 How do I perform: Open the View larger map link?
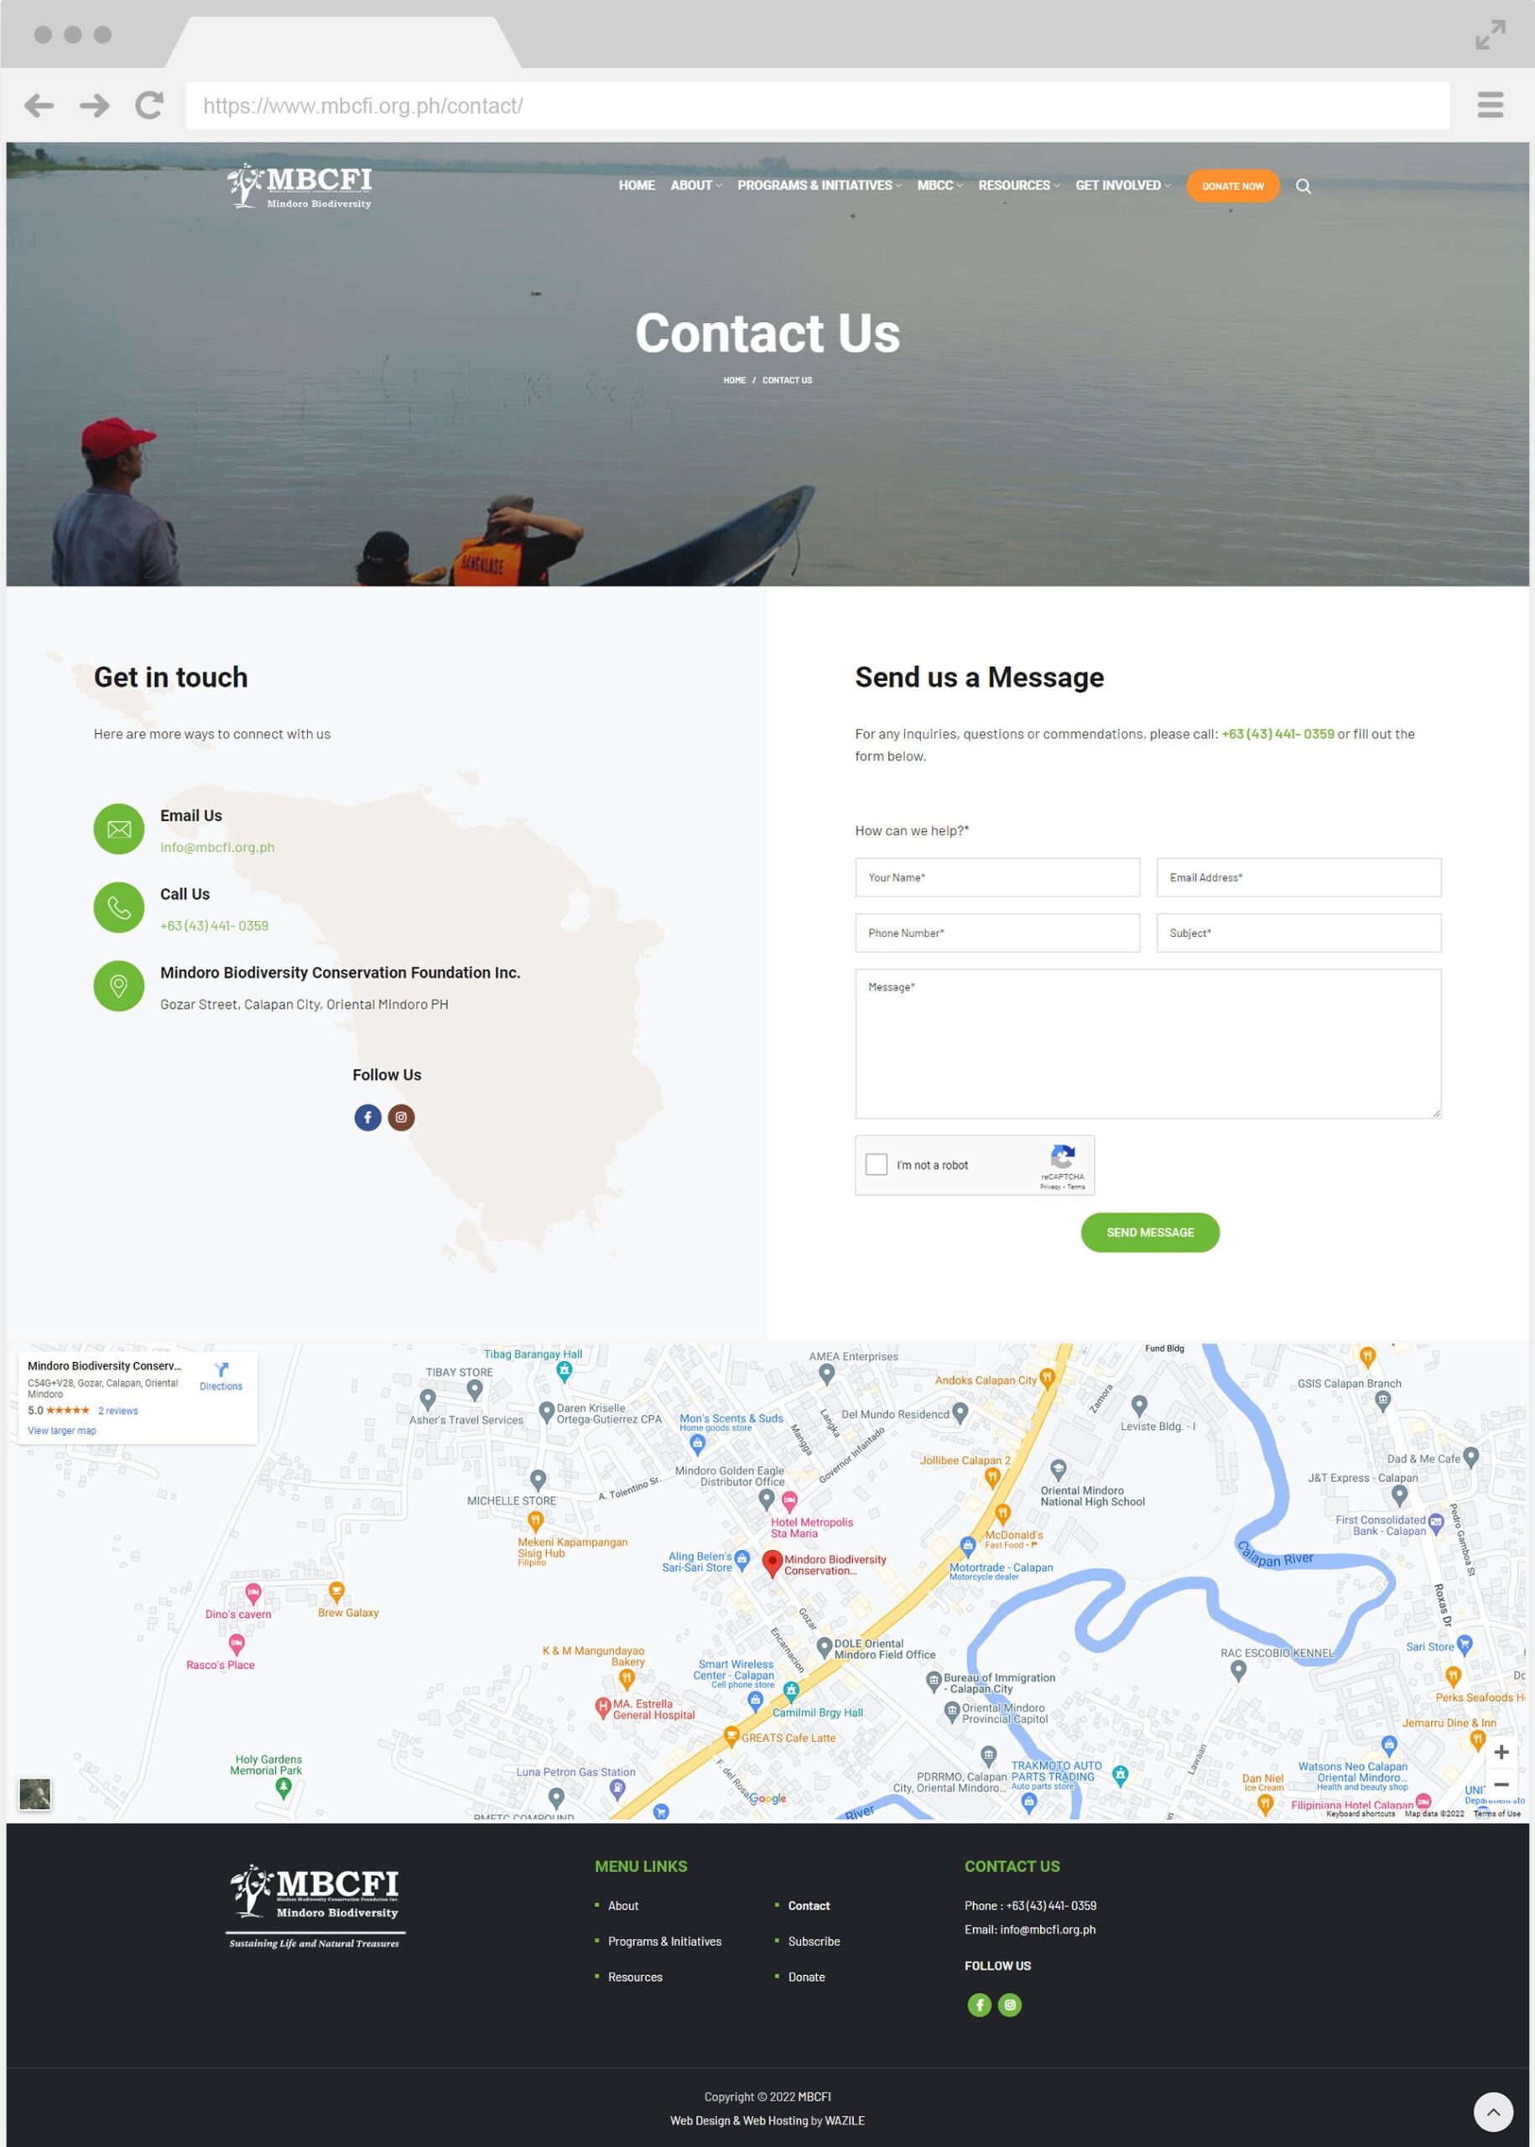(x=61, y=1431)
